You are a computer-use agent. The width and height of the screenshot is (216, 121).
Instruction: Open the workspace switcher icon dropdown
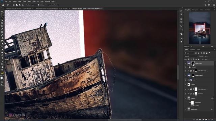(209, 5)
